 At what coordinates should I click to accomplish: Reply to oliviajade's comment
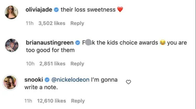pyautogui.click(x=77, y=23)
